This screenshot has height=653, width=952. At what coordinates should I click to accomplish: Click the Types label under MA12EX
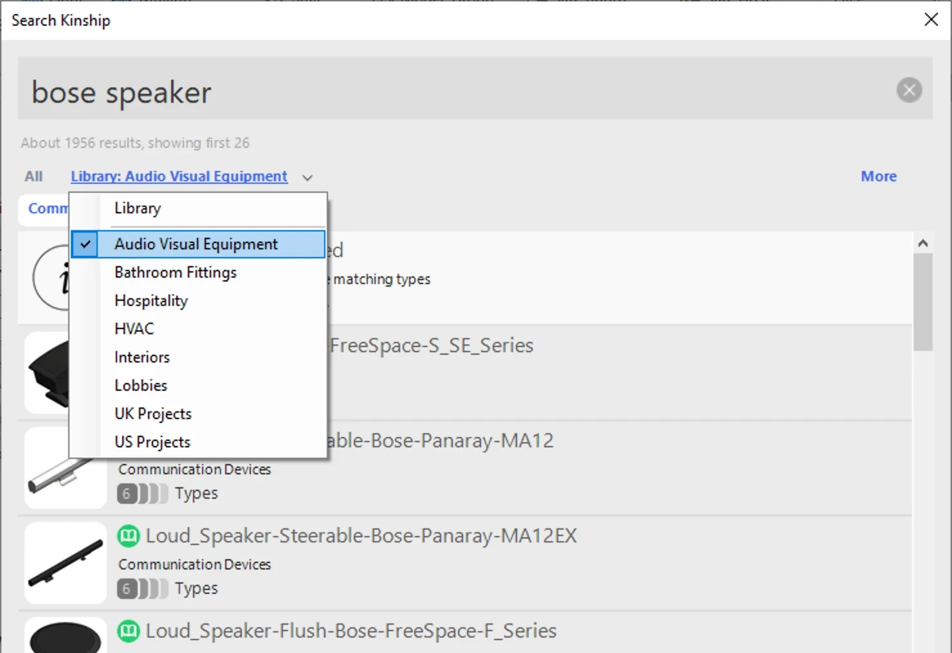(196, 588)
